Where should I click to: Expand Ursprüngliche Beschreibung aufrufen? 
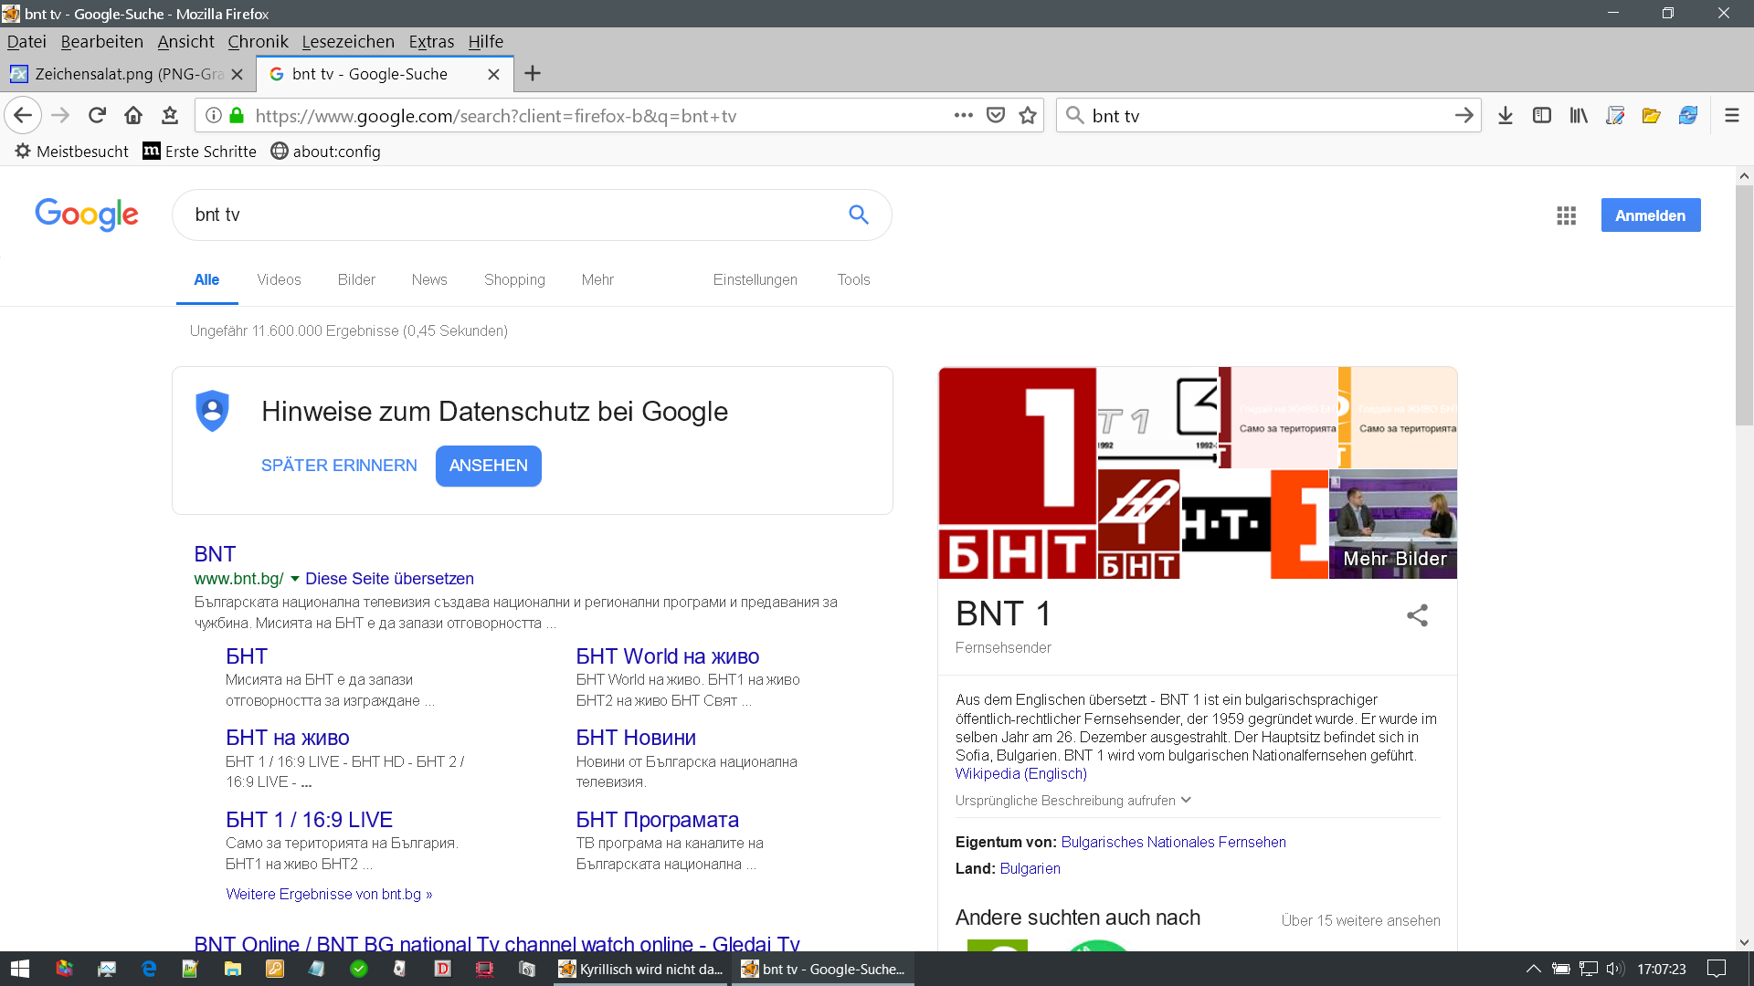[1072, 801]
